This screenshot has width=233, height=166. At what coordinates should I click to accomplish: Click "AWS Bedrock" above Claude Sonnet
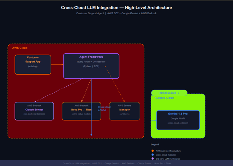(34, 106)
